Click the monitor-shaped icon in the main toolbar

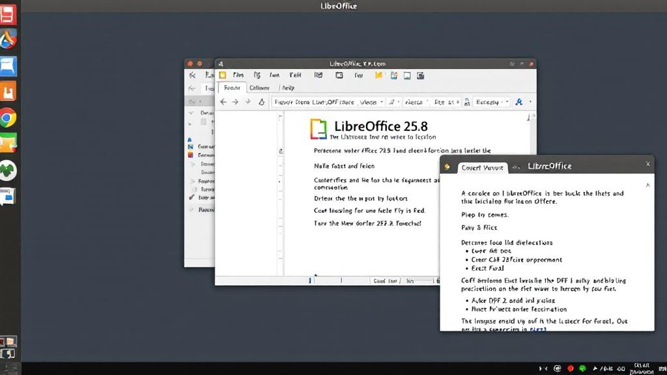pos(407,76)
